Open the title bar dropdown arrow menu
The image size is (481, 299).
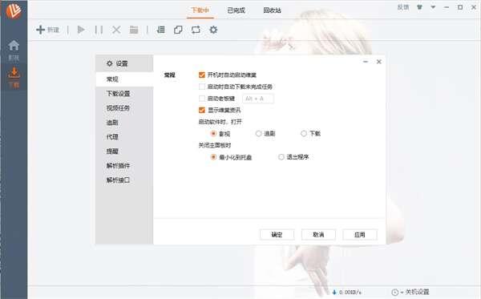pos(433,7)
